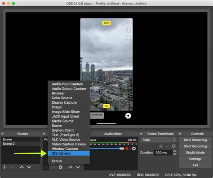Choose JACK Input Client entry
This screenshot has height=178, width=213.
(x=69, y=116)
